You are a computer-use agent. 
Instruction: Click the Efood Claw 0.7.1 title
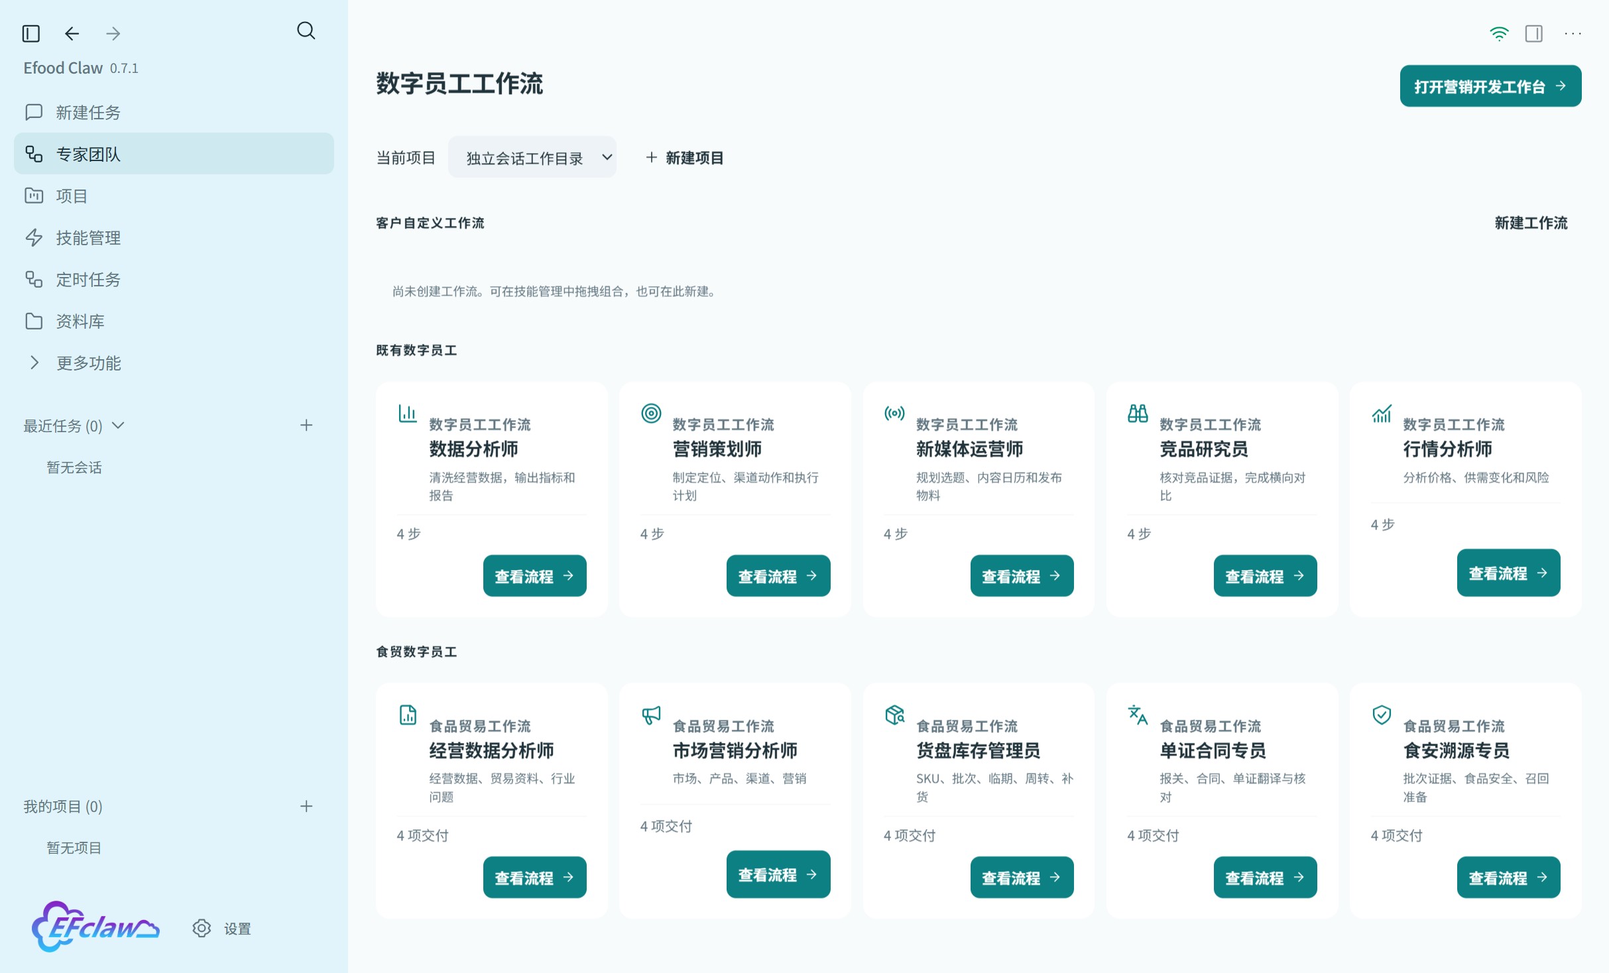(x=81, y=68)
